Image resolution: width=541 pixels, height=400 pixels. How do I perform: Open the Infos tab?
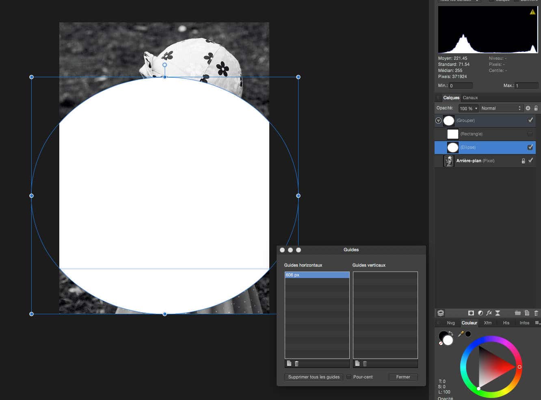[524, 323]
